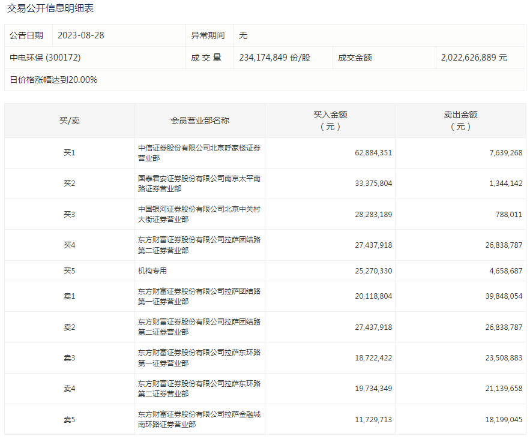Select the 卖1 row label
530x439 pixels.
(x=69, y=296)
